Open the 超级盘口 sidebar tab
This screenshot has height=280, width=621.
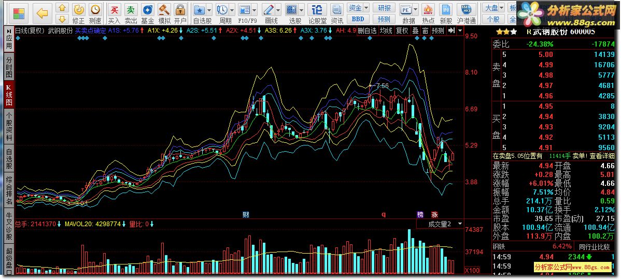tap(9, 260)
